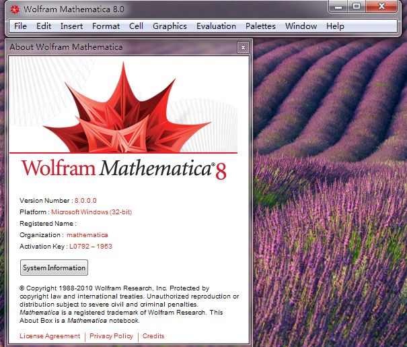Maximize the Wolfram Mathematica window
This screenshot has width=407, height=347.
tap(357, 7)
